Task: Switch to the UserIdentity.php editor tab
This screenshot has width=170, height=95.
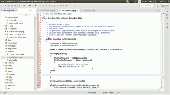Action: pyautogui.click(x=69, y=11)
